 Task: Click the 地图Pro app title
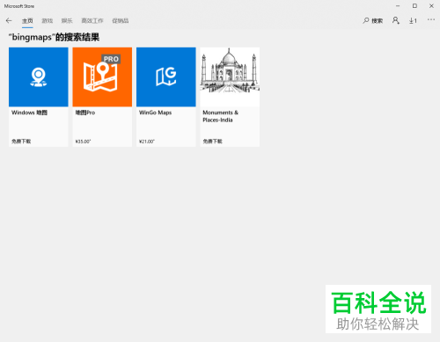(x=85, y=113)
